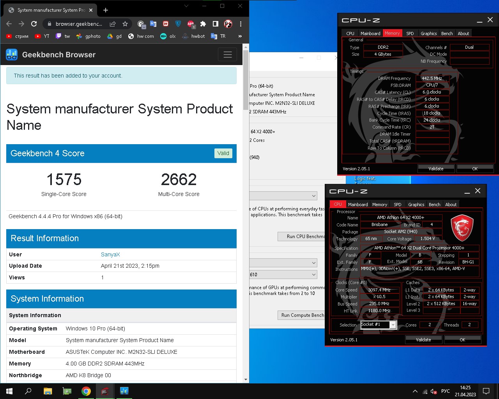The image size is (499, 399).
Task: Open the 'YT' YouTube bookmark
Action: [x=42, y=36]
